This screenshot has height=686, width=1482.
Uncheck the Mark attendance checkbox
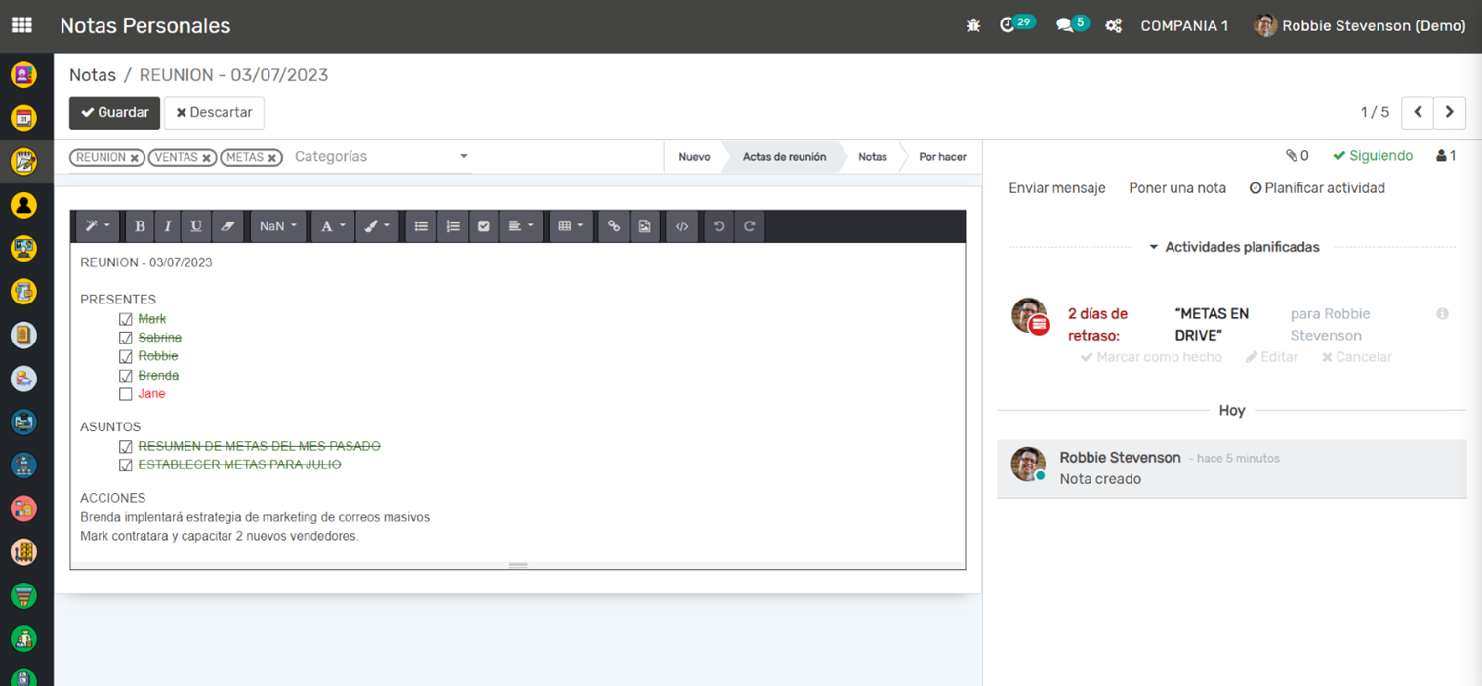125,319
